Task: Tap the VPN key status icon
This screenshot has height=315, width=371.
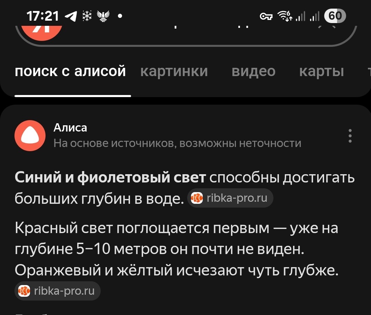Action: [x=266, y=16]
